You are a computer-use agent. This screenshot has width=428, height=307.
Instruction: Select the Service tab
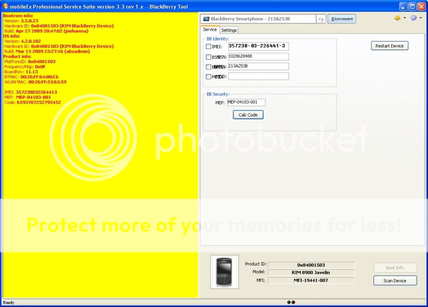[x=210, y=29]
